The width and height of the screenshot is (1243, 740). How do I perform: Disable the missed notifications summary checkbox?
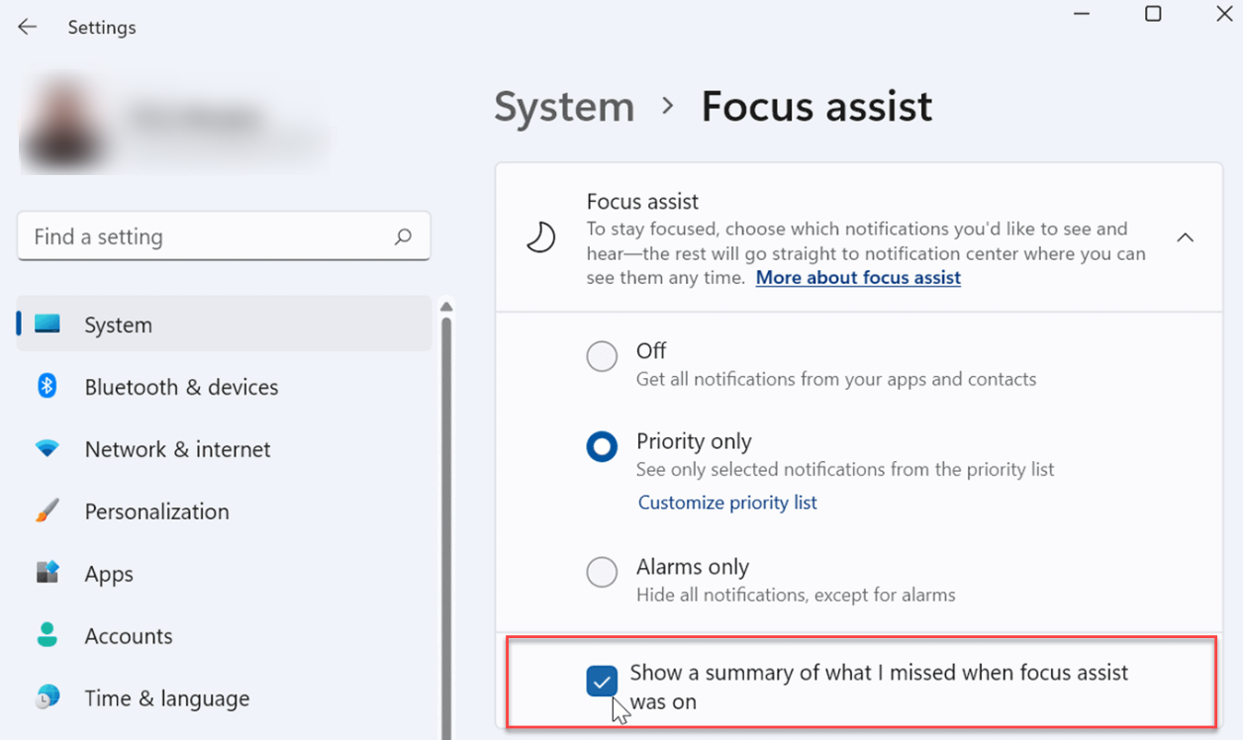click(x=602, y=681)
